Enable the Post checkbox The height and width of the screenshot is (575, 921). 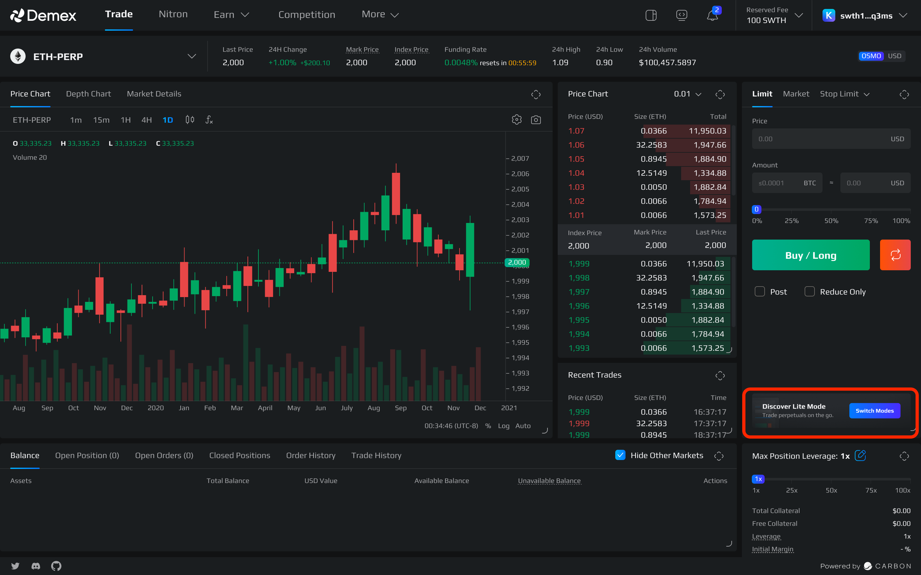[x=760, y=292]
